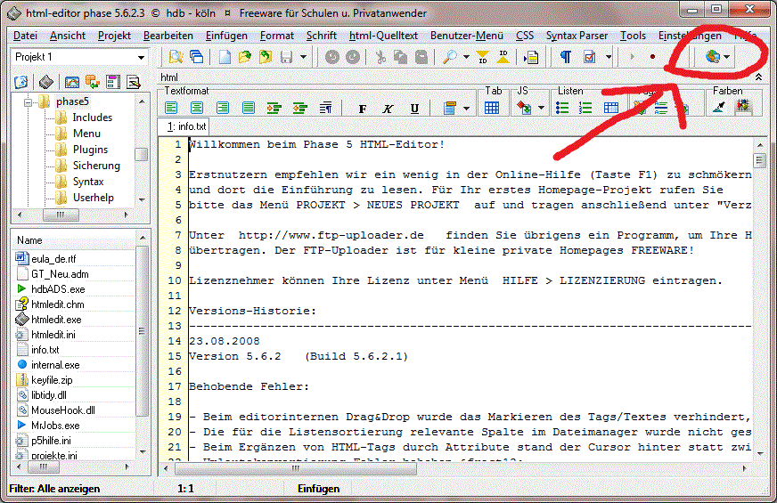Select the file hdbADS.exe
This screenshot has width=777, height=503.
click(58, 289)
